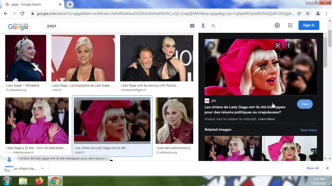Open the Google apps grid
This screenshot has height=186, width=332.
pyautogui.click(x=290, y=25)
